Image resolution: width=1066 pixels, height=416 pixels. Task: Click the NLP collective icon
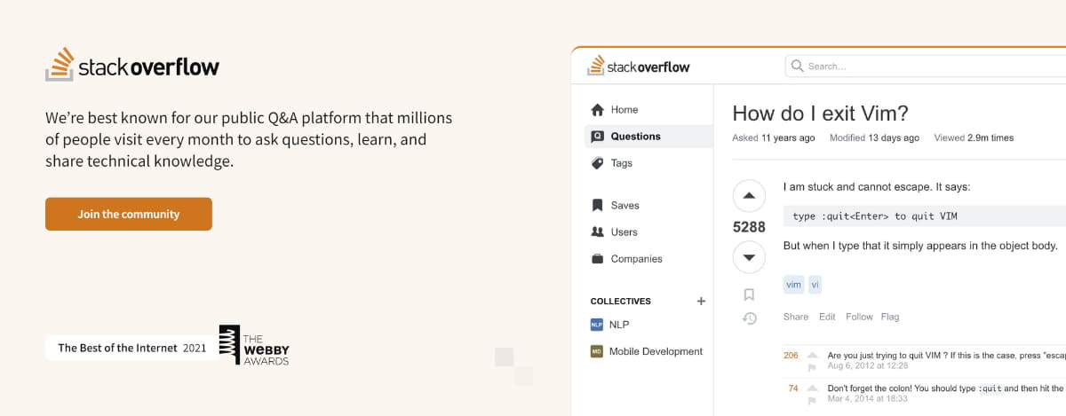(x=597, y=325)
